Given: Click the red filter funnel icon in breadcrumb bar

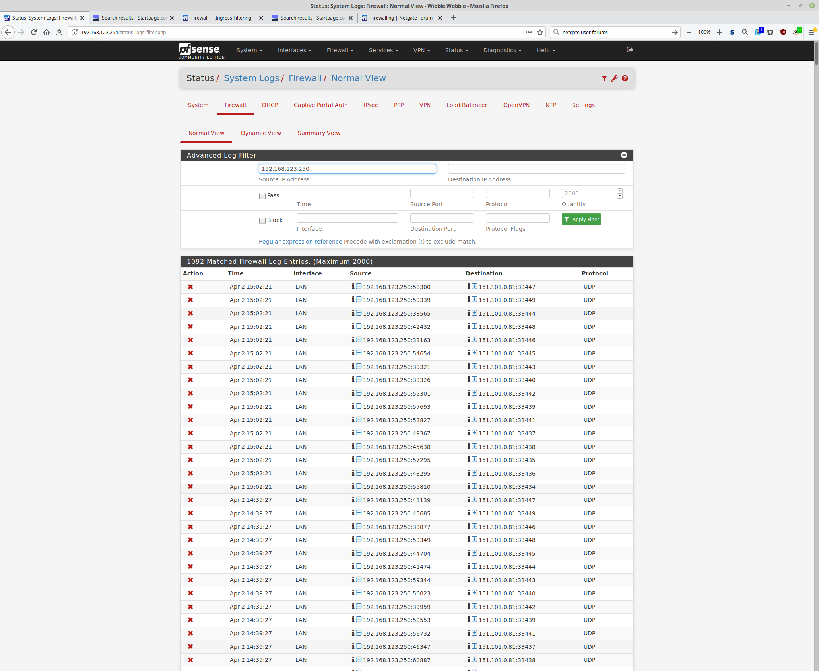Looking at the screenshot, I should [x=604, y=78].
